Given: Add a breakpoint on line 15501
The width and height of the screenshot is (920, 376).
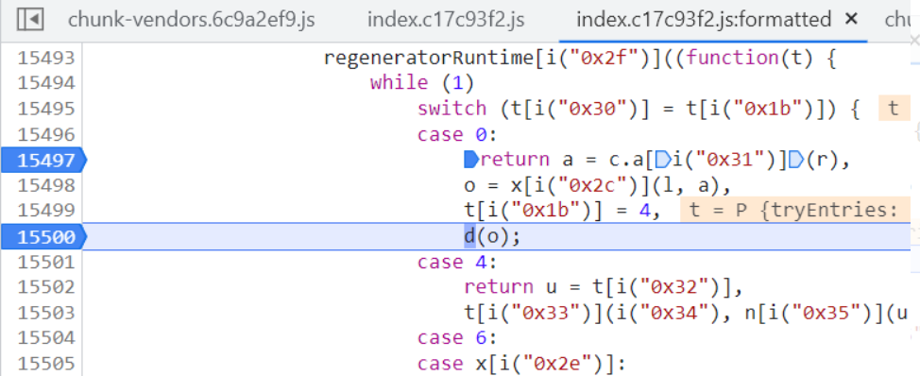Looking at the screenshot, I should [45, 262].
